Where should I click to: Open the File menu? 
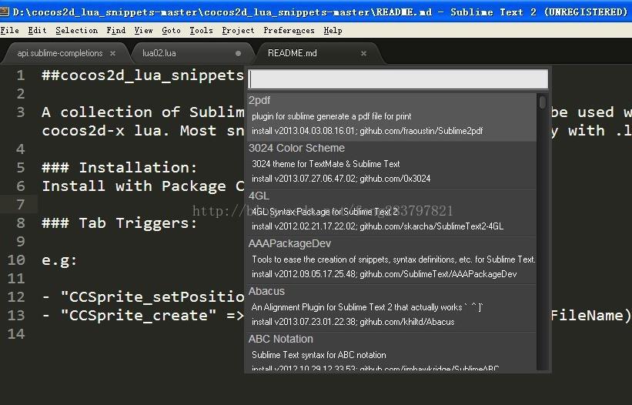pos(10,30)
